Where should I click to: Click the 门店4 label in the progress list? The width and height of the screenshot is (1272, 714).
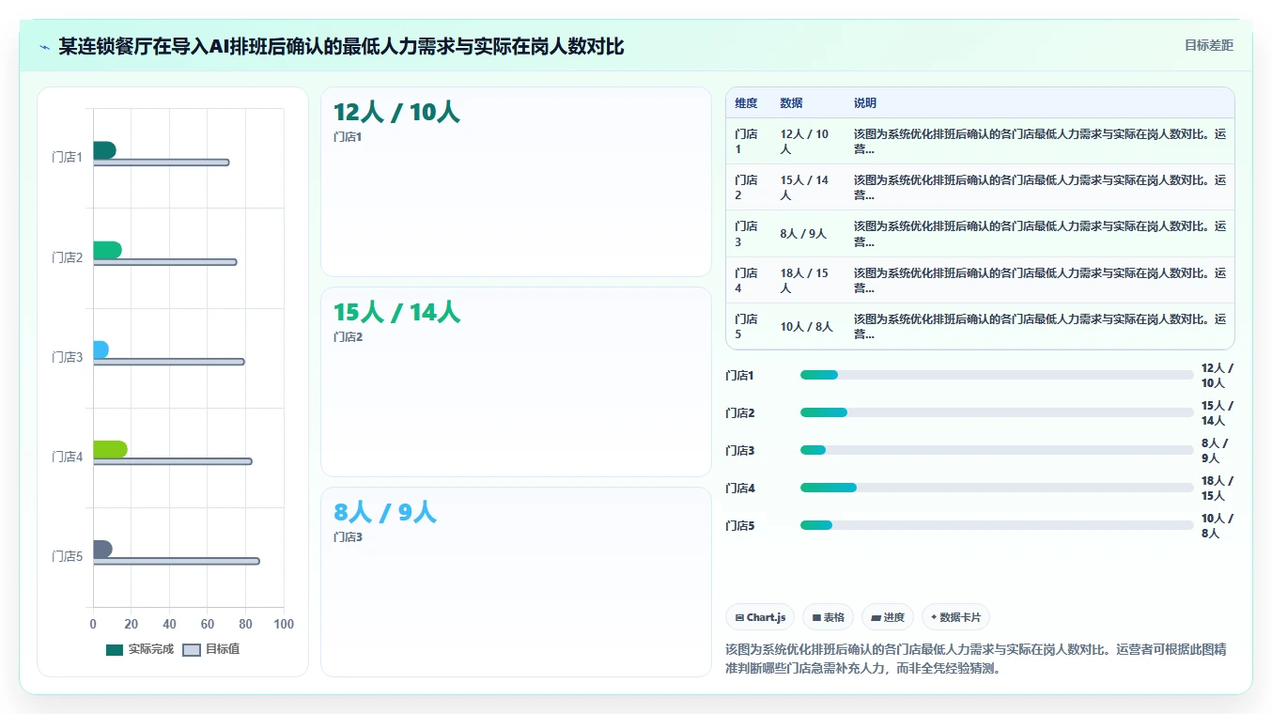(x=740, y=488)
